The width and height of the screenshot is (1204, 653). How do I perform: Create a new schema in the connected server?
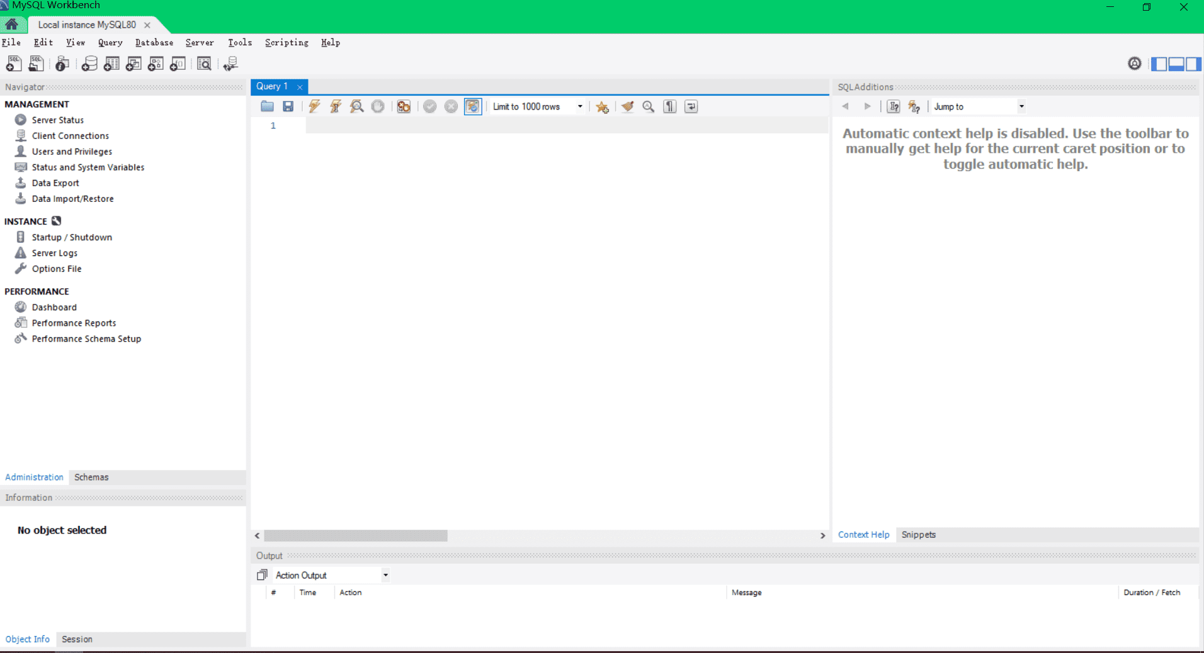(x=89, y=64)
